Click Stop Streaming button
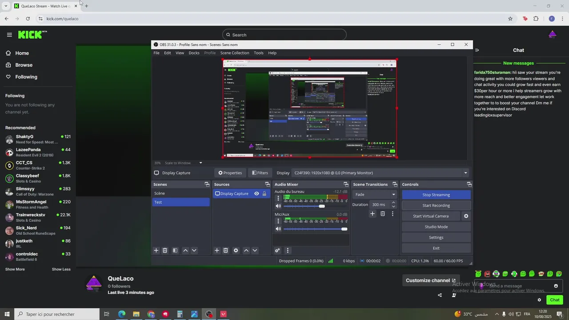569x320 pixels. tap(436, 195)
